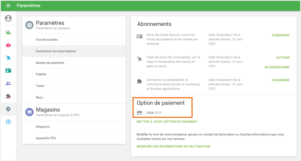Click S'ABONNER for employee management
This screenshot has height=161, width=301.
(281, 35)
